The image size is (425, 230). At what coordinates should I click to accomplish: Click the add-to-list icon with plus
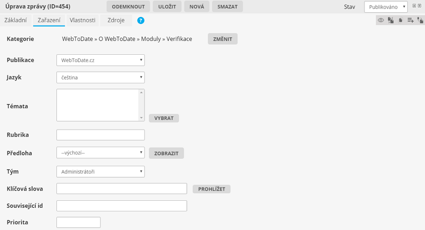(x=410, y=20)
